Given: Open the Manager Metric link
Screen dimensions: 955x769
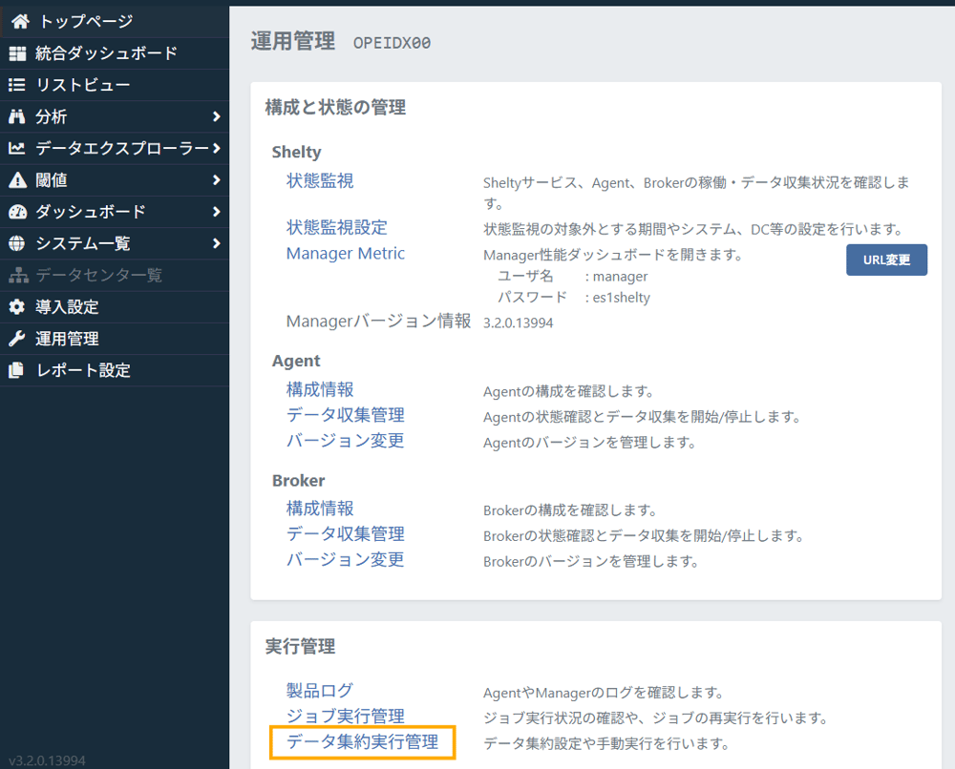Looking at the screenshot, I should [x=346, y=253].
